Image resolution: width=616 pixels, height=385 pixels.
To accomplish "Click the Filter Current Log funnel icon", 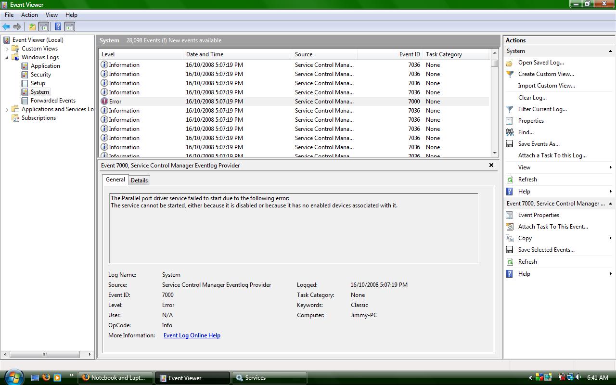I will [x=510, y=109].
